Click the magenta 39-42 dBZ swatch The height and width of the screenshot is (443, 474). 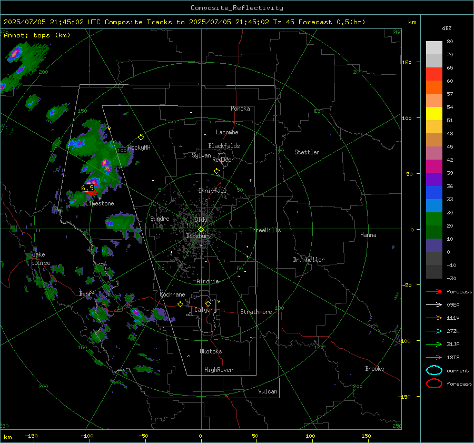point(434,166)
